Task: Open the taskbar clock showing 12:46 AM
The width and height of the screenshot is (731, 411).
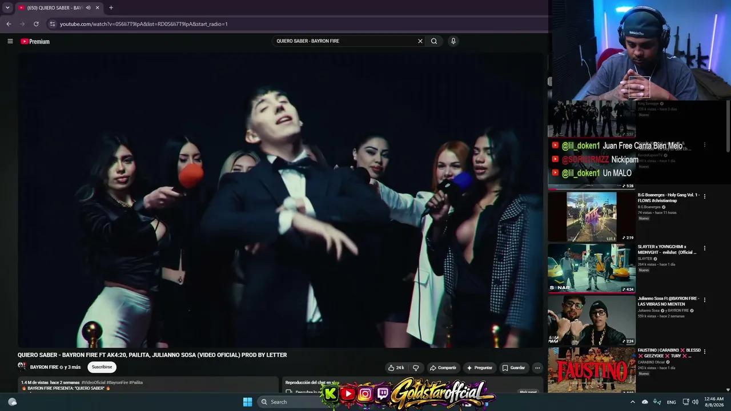Action: (714, 402)
